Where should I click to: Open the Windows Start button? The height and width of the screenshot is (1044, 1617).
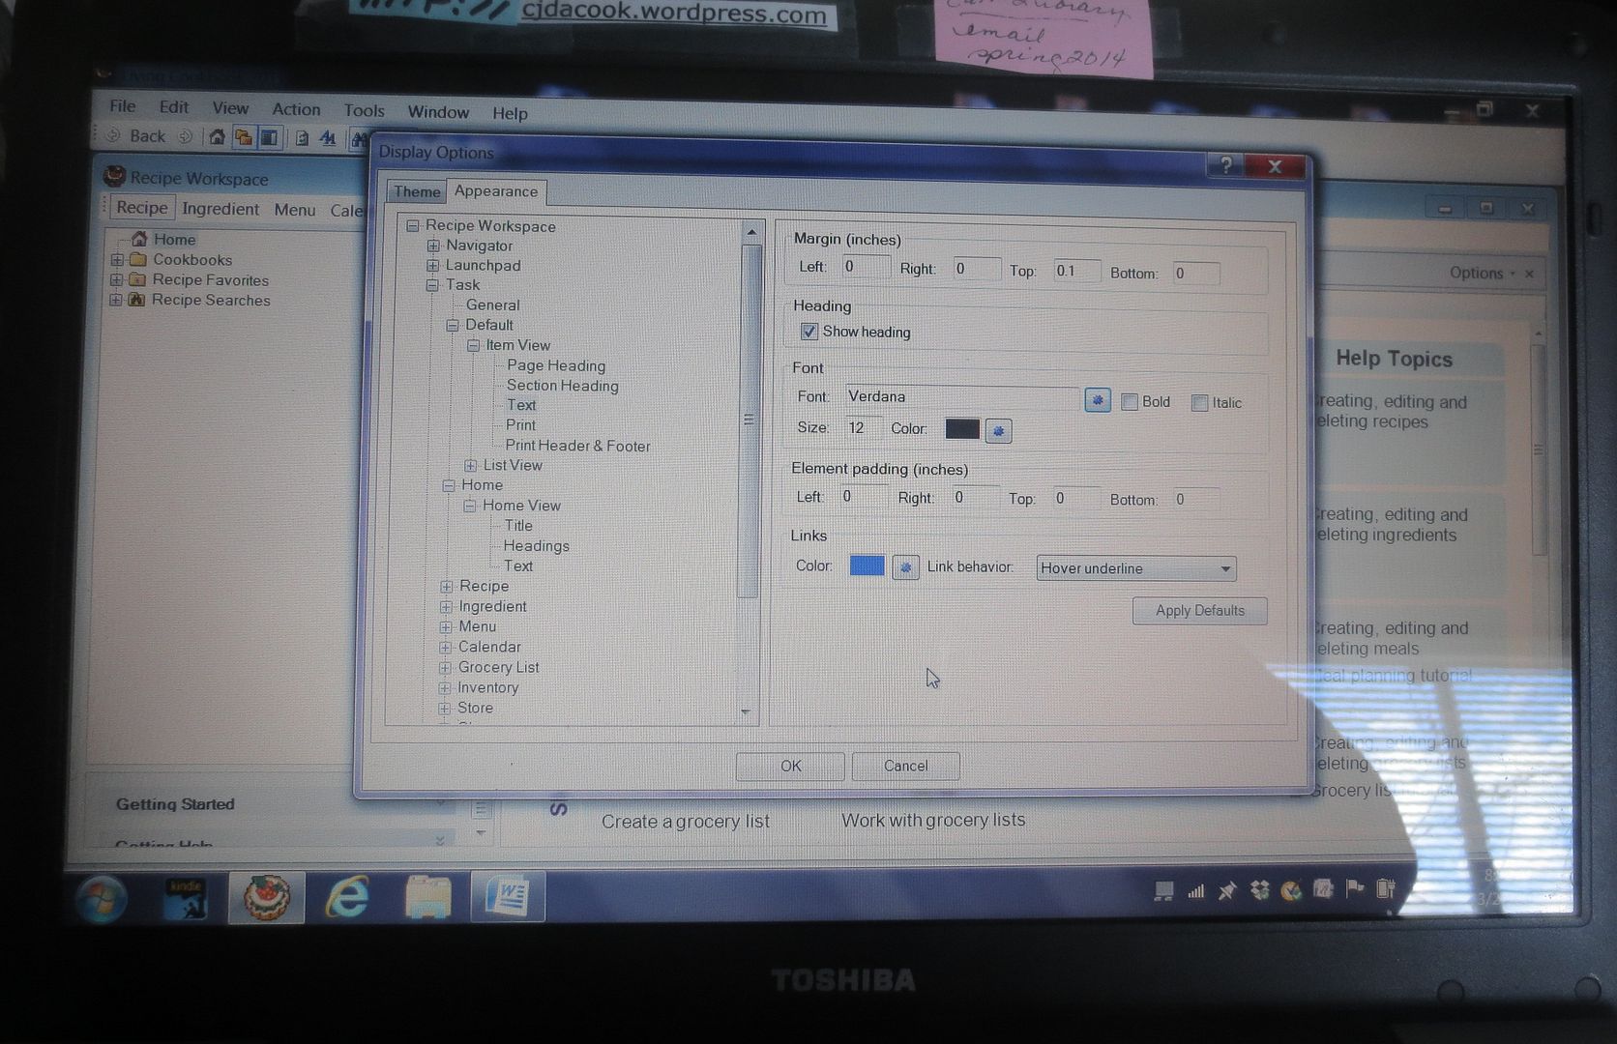(102, 899)
